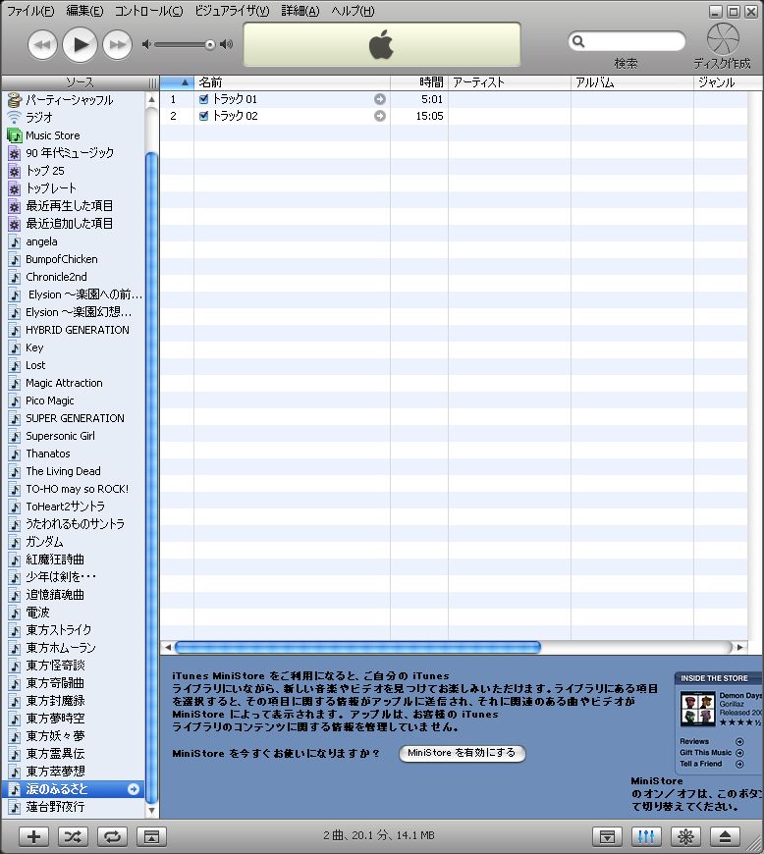Click the eject disc button
The height and width of the screenshot is (854, 764).
pos(725,836)
